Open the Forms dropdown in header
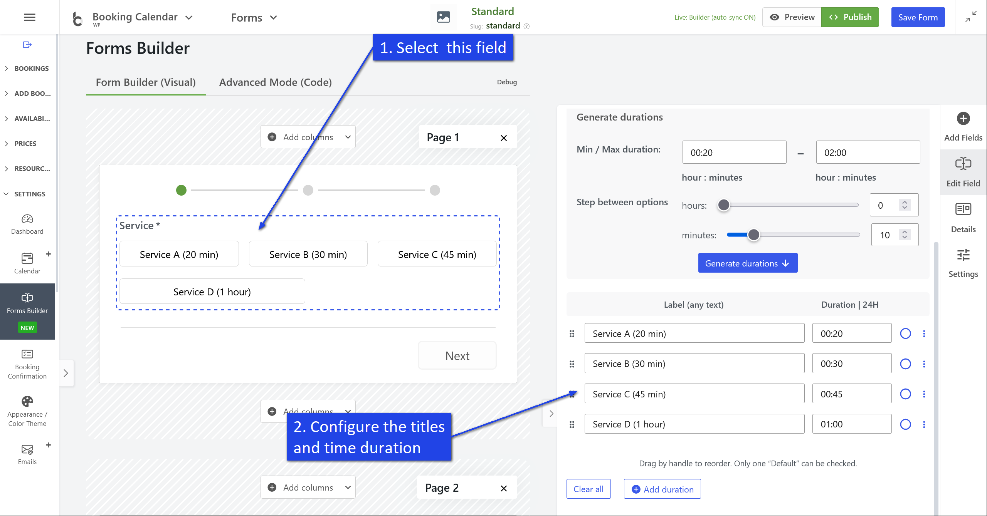Image resolution: width=987 pixels, height=516 pixels. 254,18
